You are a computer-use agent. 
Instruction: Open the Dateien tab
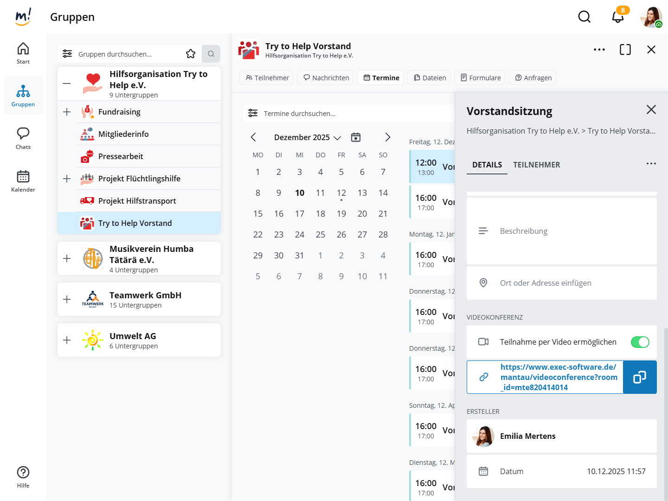point(430,77)
